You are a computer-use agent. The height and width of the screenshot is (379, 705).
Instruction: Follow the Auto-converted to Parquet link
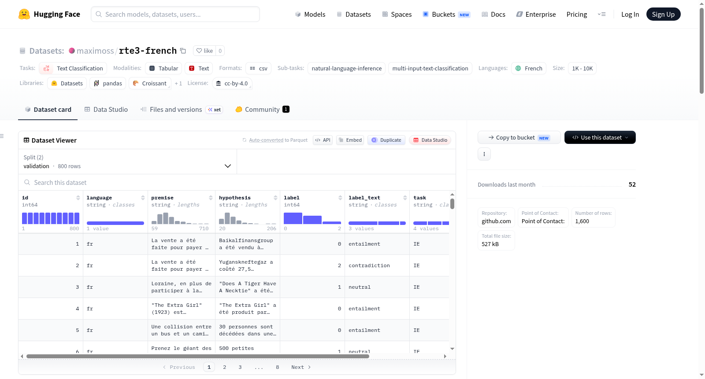(266, 140)
